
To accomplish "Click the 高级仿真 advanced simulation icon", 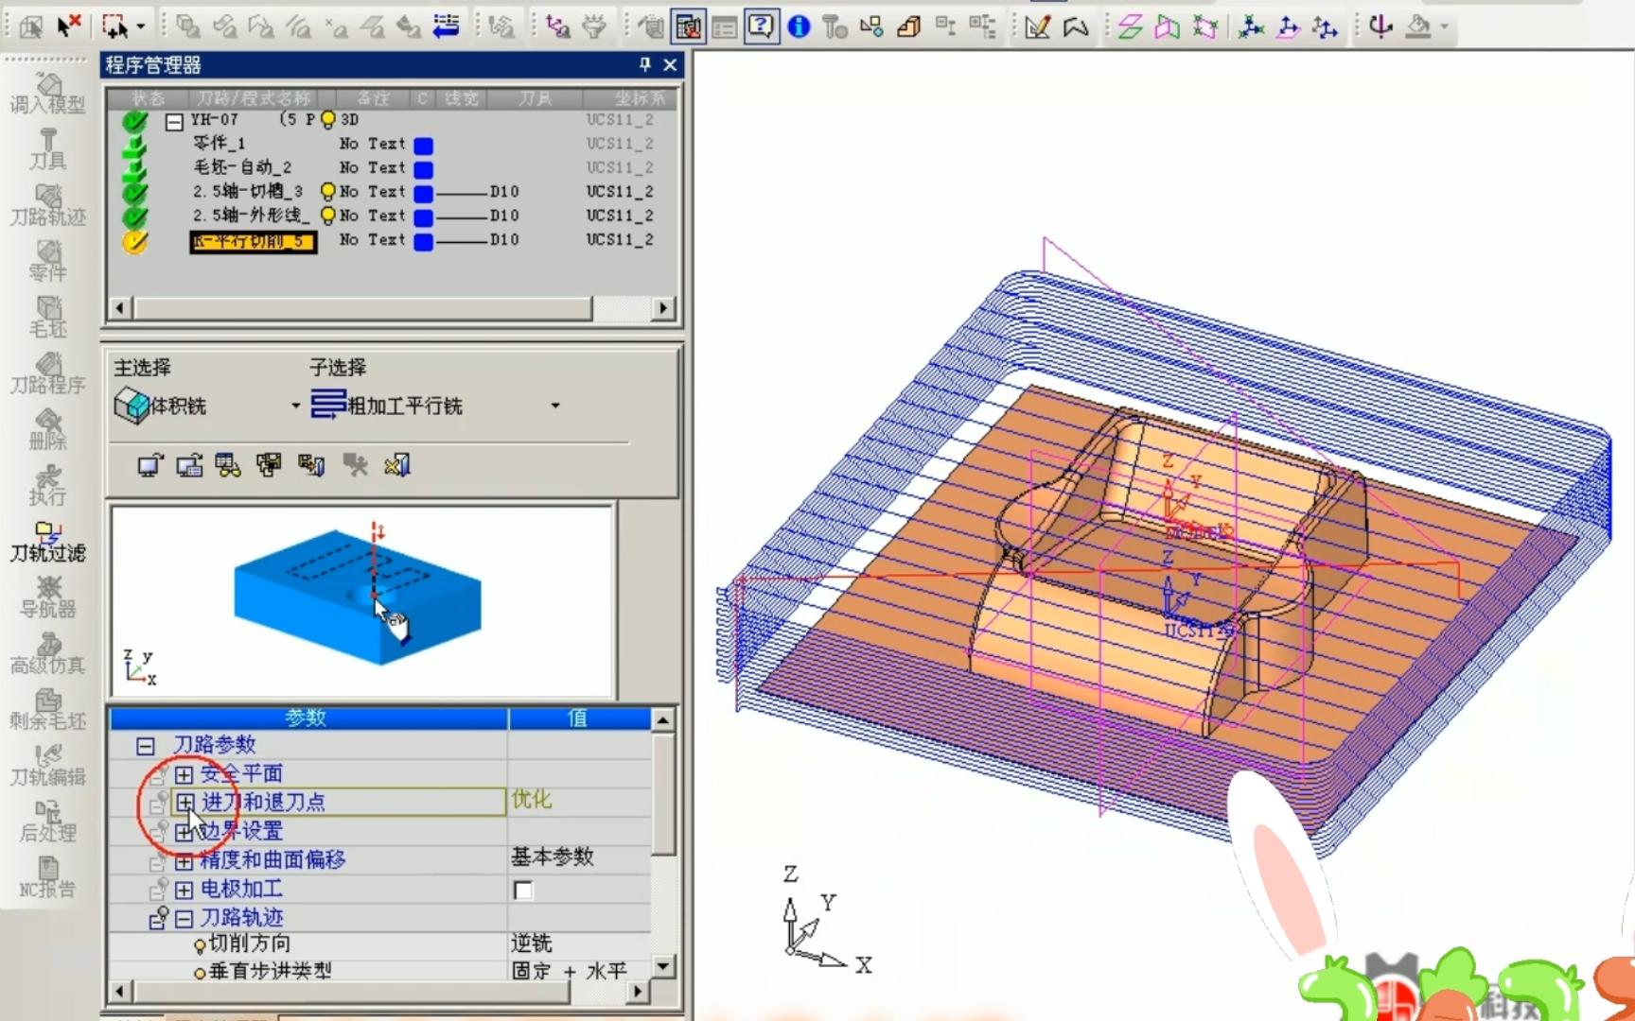I will pyautogui.click(x=47, y=653).
